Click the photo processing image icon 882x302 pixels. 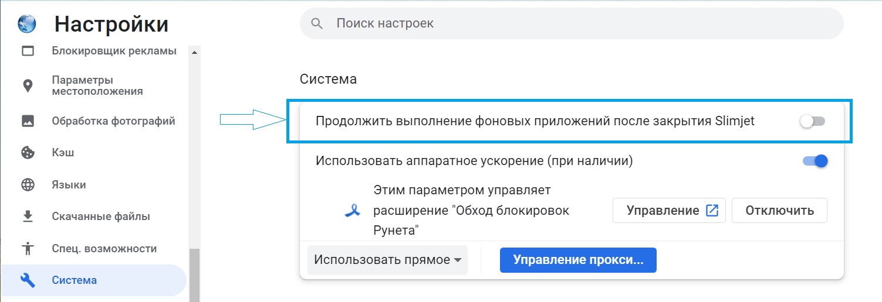click(x=28, y=121)
